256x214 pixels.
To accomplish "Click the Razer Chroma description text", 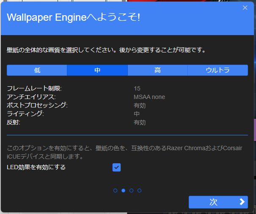I will click(x=124, y=152).
